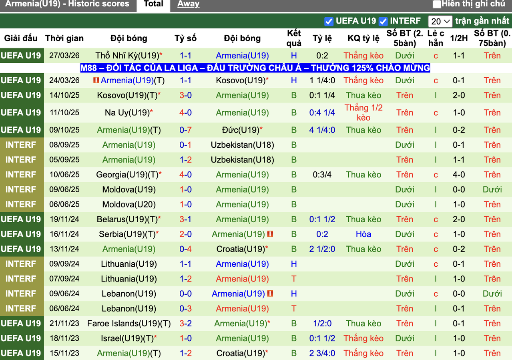Screen dimensions: 512x360
Task: Uncheck the INTERF filter checkbox
Action: 383,21
